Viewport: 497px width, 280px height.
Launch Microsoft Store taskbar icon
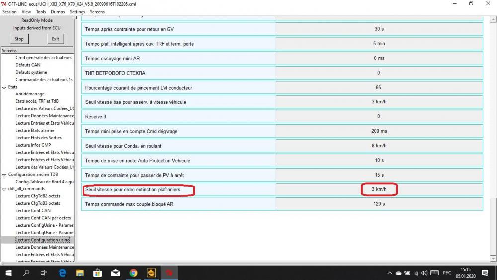pos(97,273)
